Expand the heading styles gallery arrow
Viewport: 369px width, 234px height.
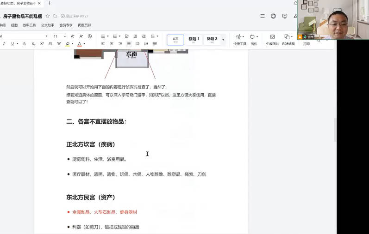223,40
